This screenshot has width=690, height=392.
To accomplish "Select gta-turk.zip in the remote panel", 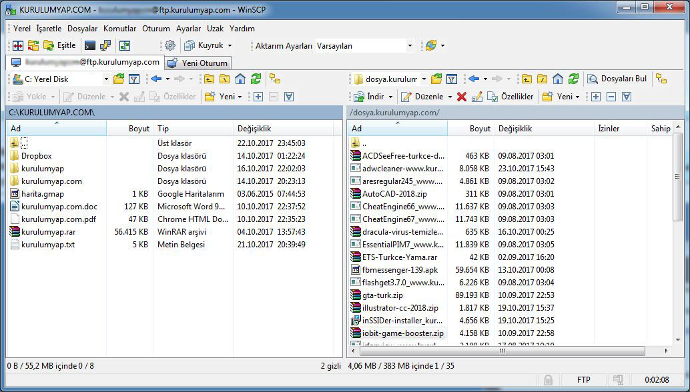I will (x=382, y=295).
